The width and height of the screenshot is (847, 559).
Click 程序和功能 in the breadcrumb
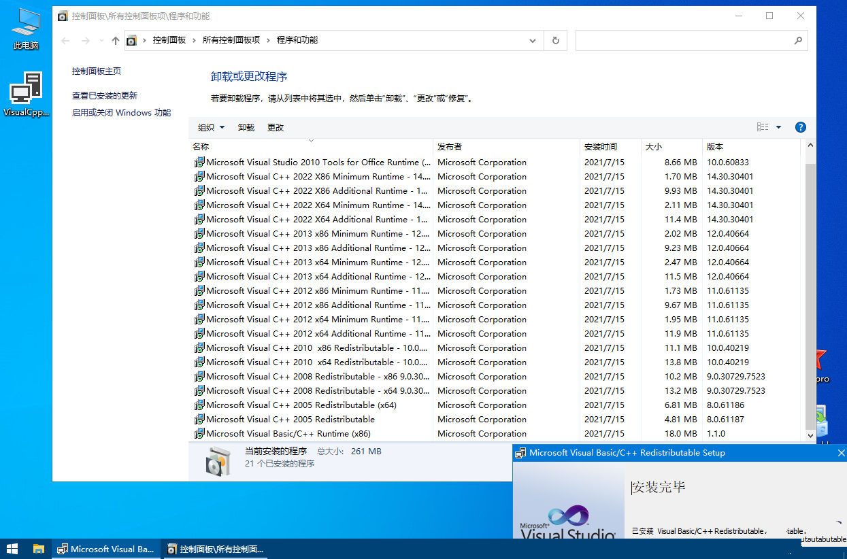[x=297, y=41]
